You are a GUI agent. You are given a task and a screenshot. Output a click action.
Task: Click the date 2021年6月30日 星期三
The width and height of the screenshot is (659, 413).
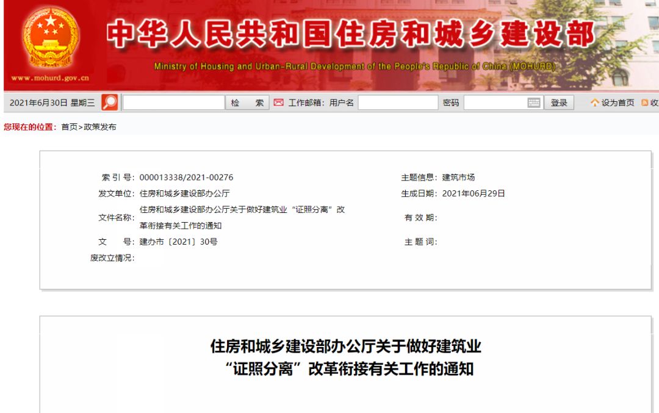tap(52, 102)
